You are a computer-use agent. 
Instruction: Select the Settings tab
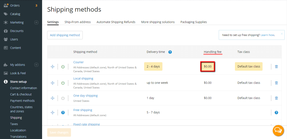click(53, 22)
